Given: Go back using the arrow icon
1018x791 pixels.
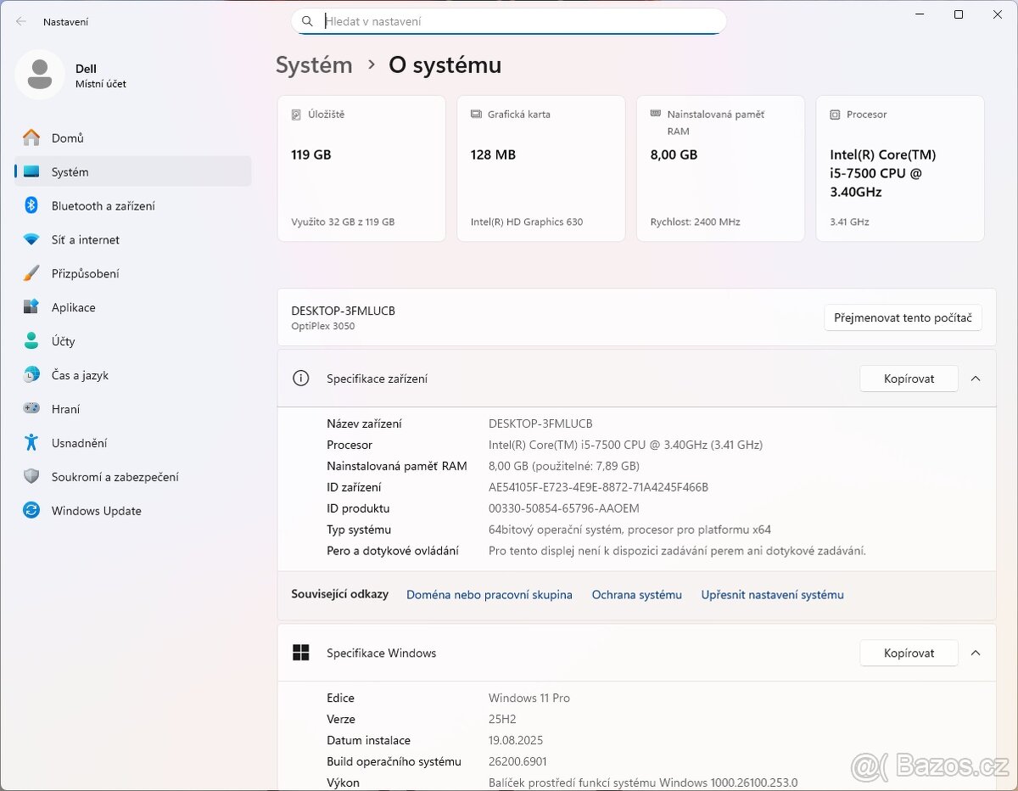Looking at the screenshot, I should pos(21,21).
